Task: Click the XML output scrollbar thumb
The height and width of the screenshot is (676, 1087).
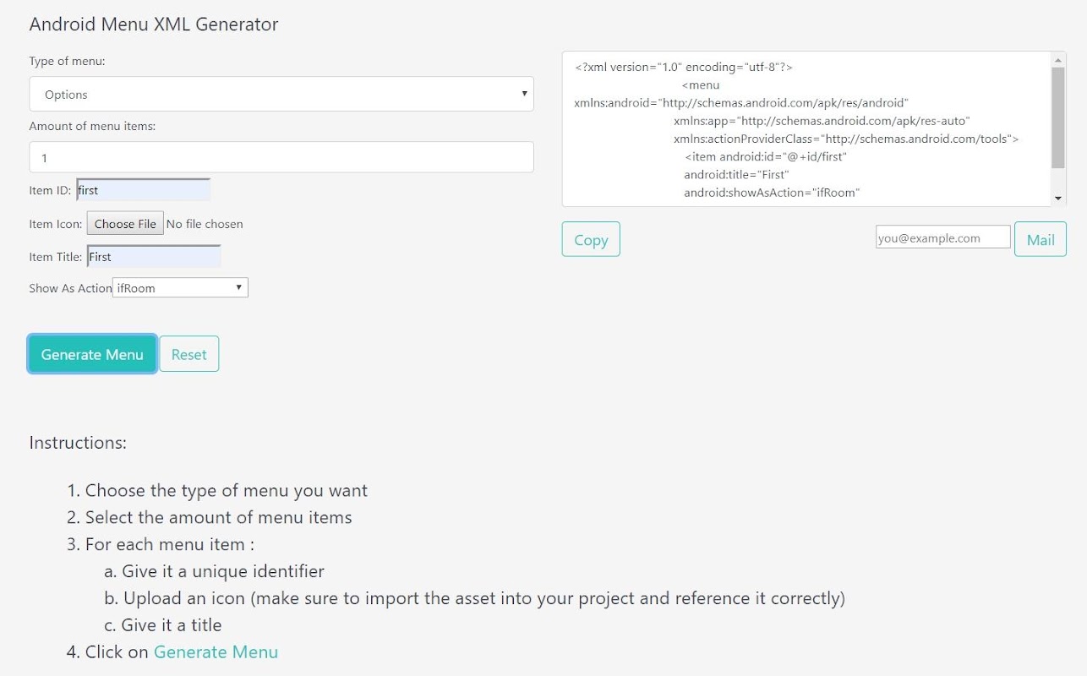Action: pos(1058,117)
